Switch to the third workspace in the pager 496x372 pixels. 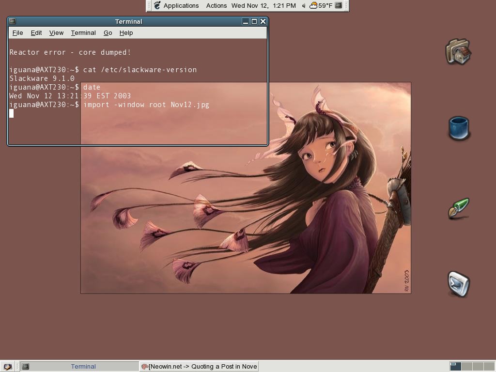(x=478, y=367)
